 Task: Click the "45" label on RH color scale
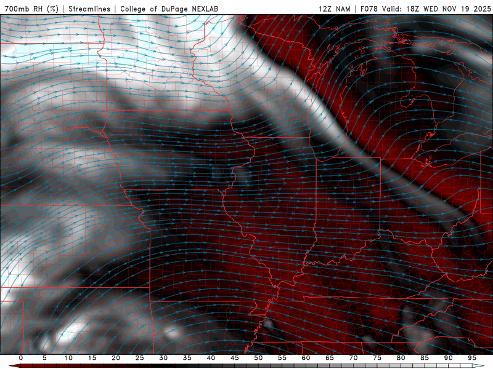coord(235,358)
